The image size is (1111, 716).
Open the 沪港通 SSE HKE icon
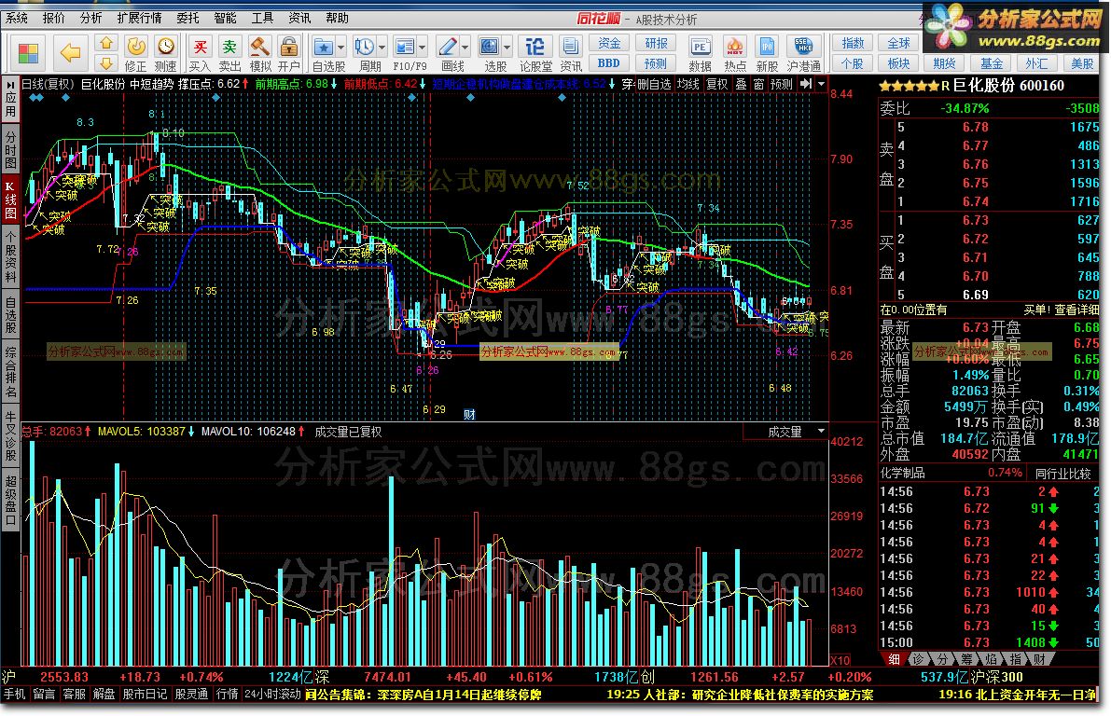pyautogui.click(x=803, y=47)
